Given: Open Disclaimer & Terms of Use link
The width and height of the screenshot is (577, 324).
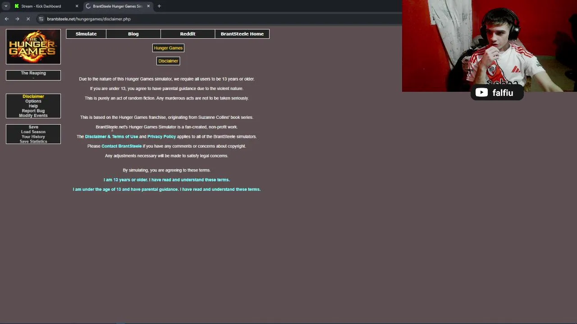Looking at the screenshot, I should [x=111, y=136].
